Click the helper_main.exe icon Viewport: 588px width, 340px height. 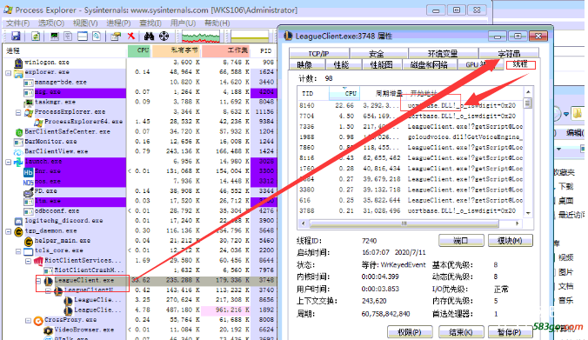[29, 241]
